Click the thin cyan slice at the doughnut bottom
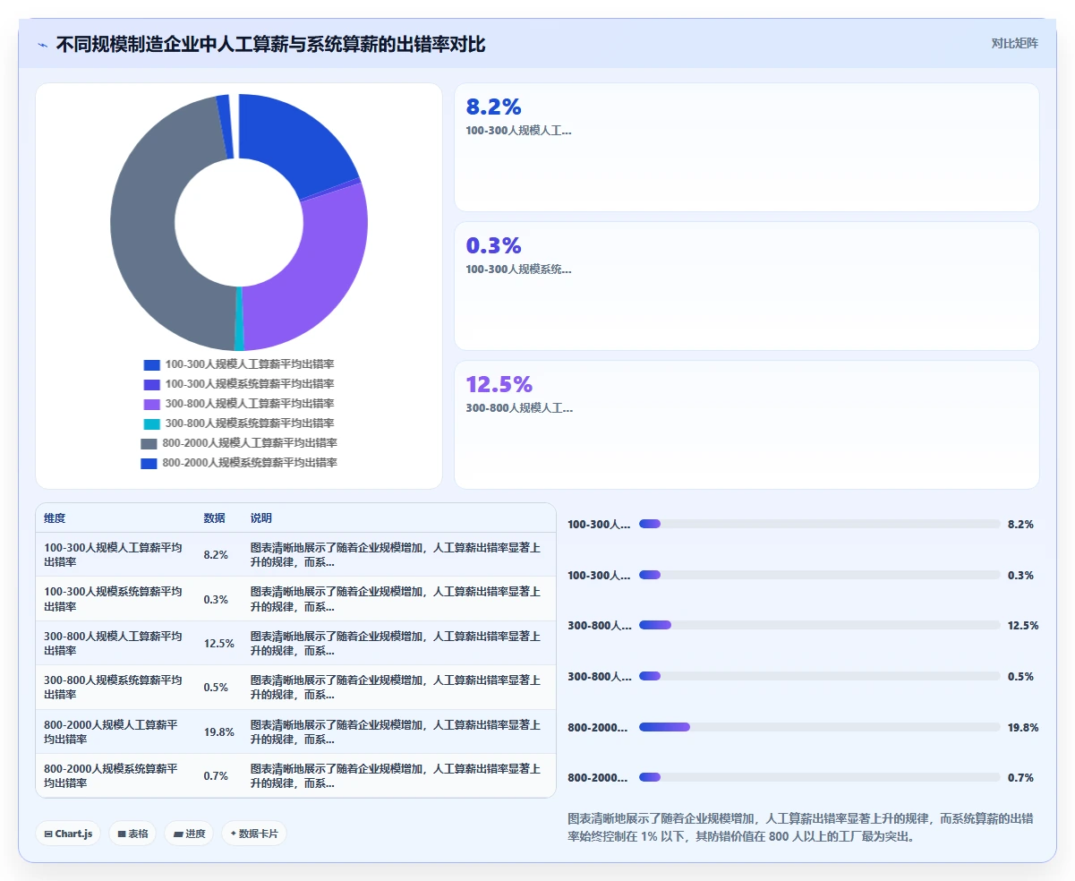Viewport: 1075px width, 881px height. pos(239,318)
